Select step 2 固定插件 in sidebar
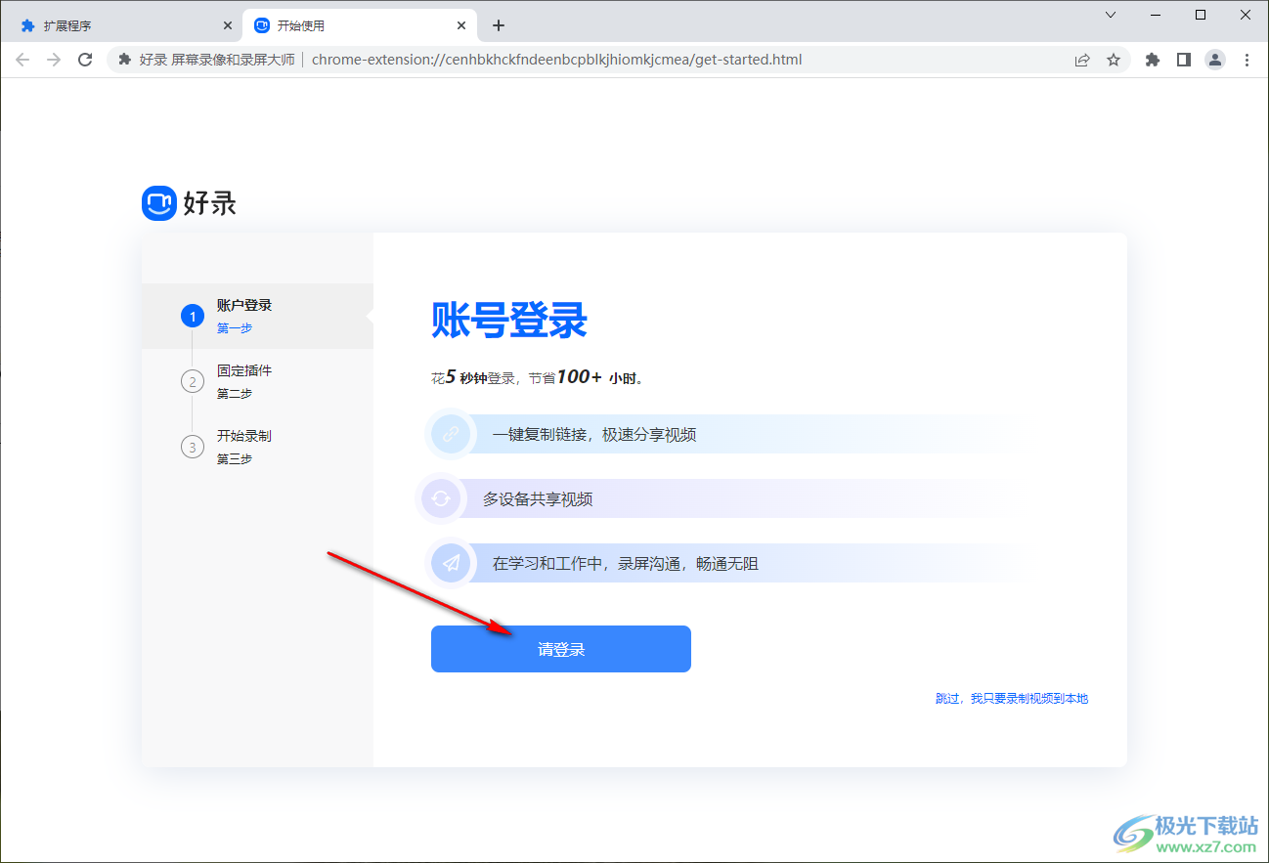Viewport: 1269px width, 863px height. (257, 381)
